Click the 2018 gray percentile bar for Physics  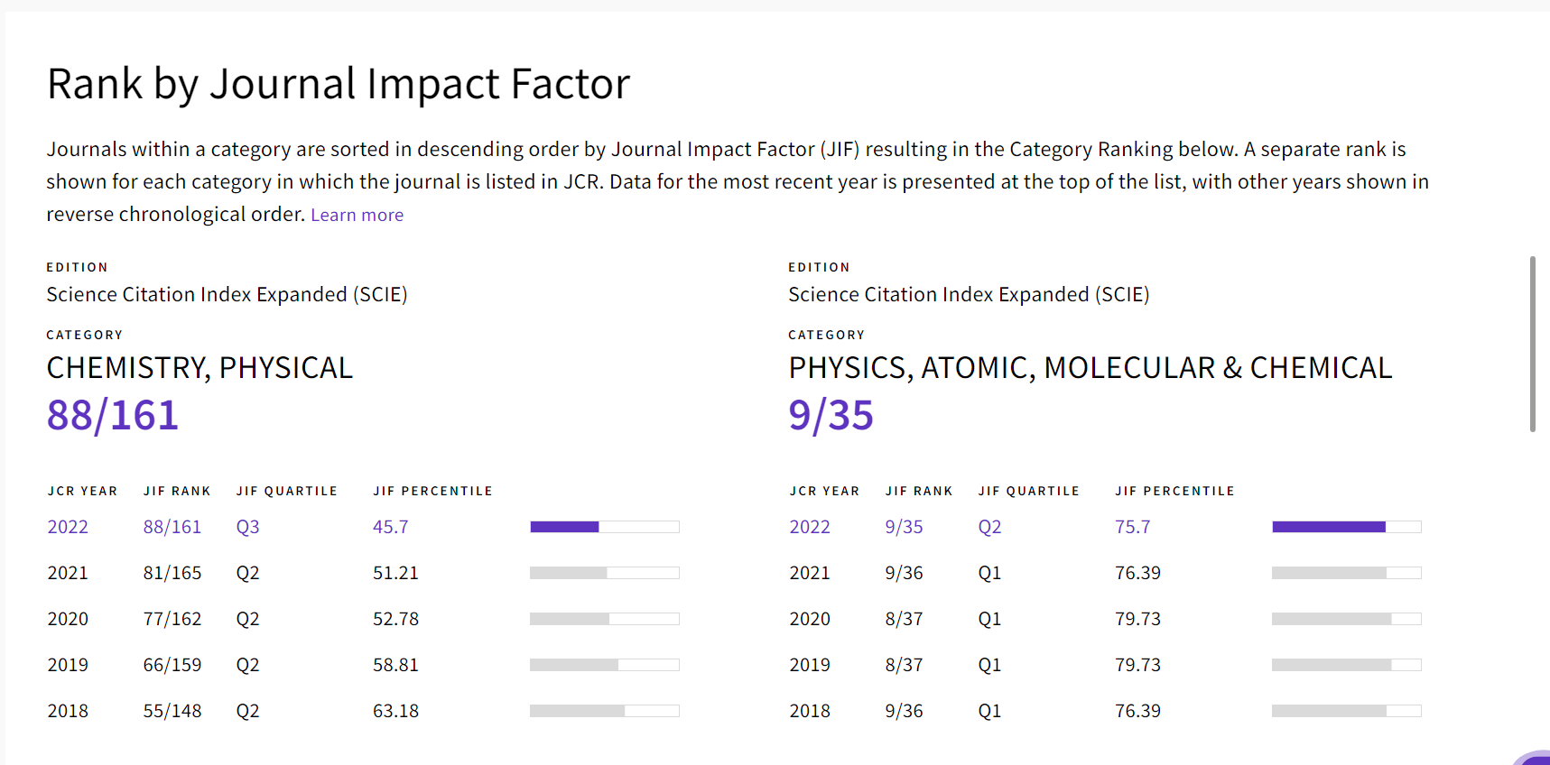click(x=1347, y=711)
